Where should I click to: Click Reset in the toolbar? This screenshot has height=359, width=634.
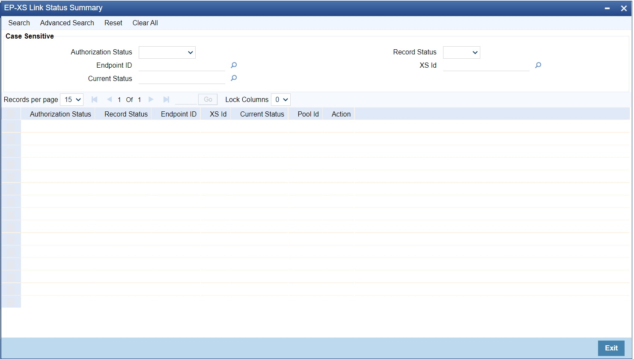(113, 23)
